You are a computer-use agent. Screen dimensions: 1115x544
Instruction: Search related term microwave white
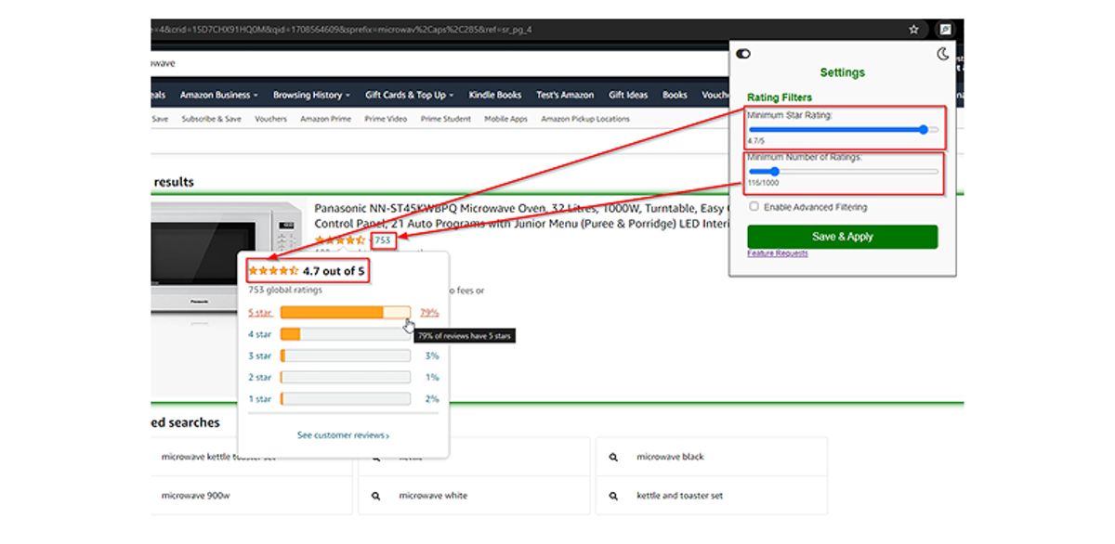tap(433, 496)
